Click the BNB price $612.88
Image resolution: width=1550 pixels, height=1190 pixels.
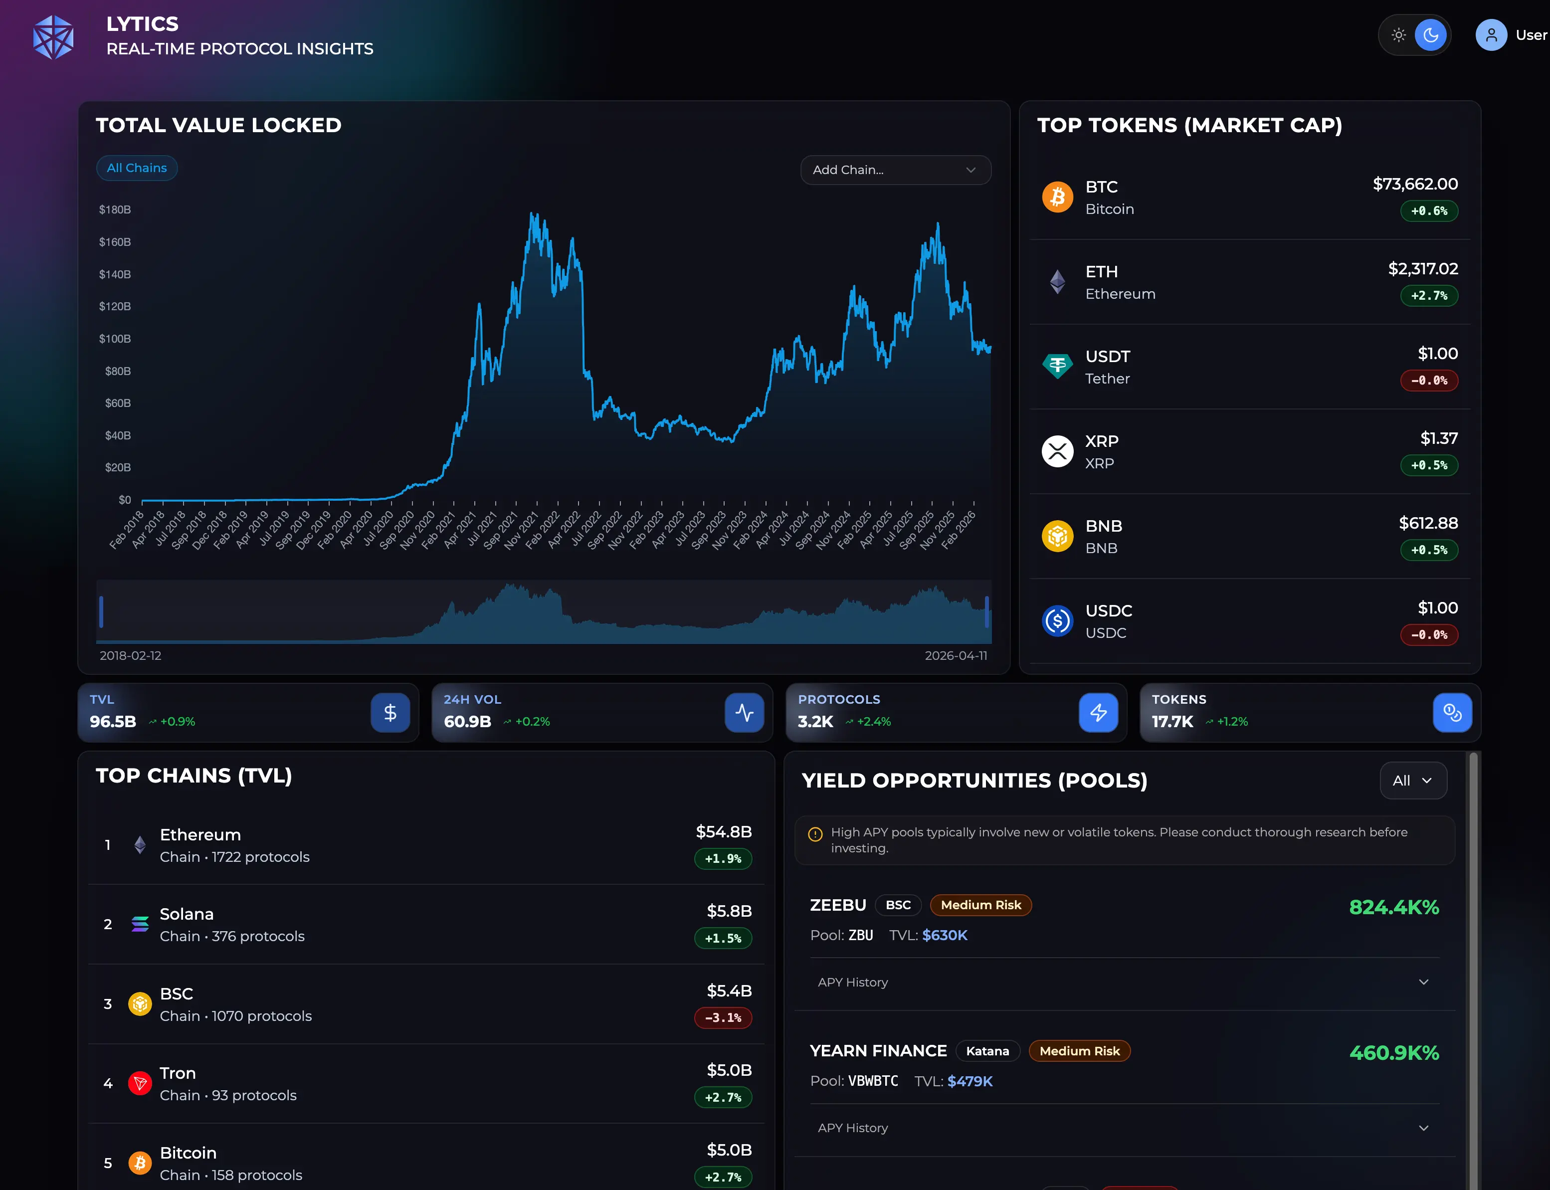point(1428,524)
